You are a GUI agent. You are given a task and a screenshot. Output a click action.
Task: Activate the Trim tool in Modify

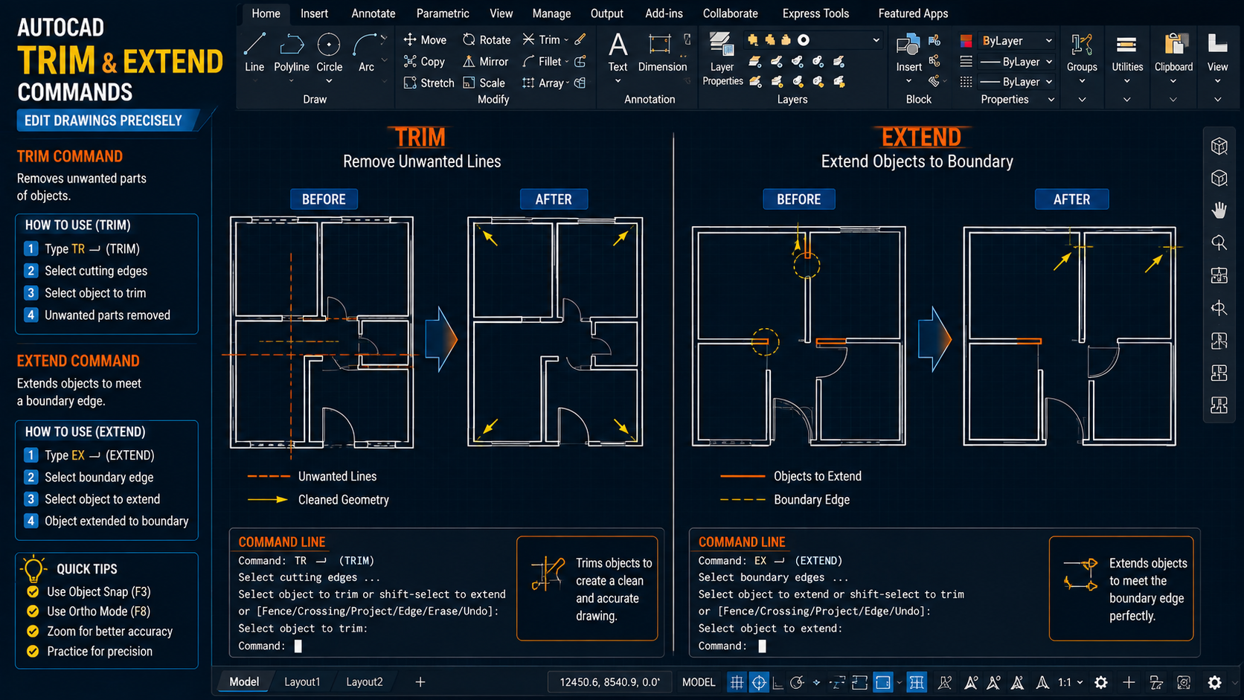(542, 39)
